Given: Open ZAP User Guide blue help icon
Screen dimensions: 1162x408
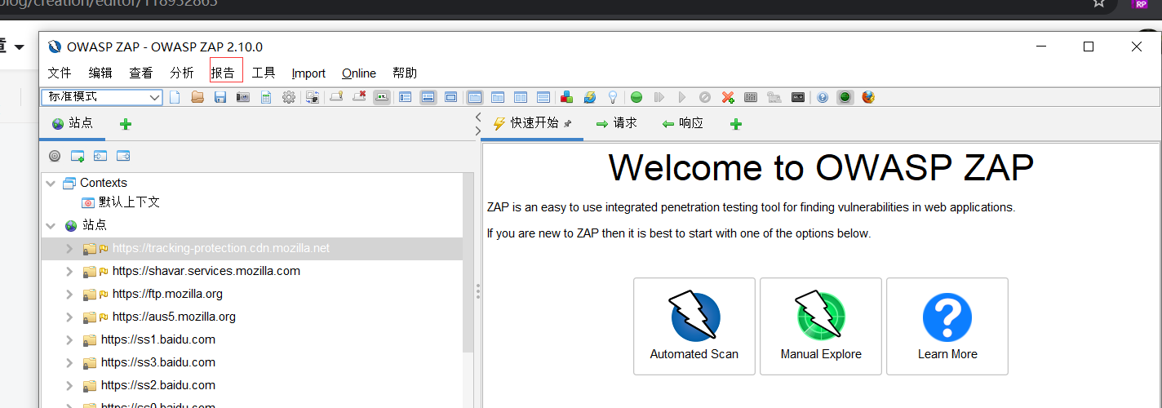Looking at the screenshot, I should point(823,97).
